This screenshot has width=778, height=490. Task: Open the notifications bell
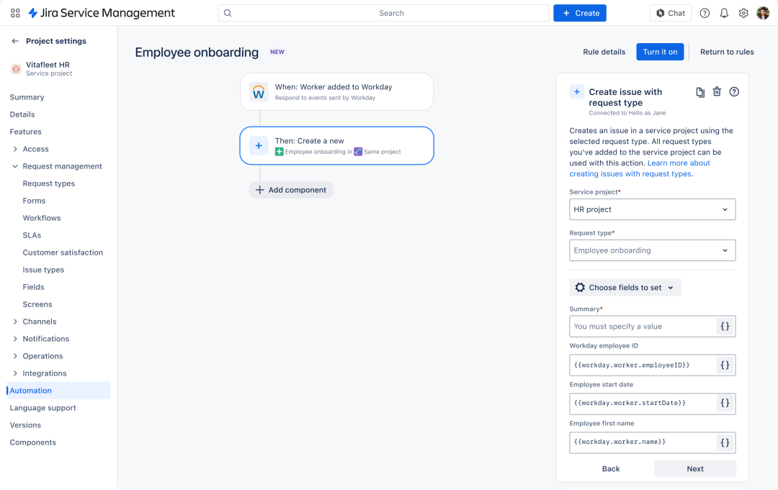tap(724, 14)
